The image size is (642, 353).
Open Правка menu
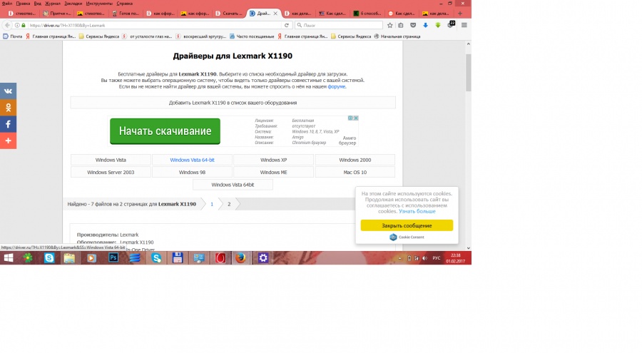pyautogui.click(x=23, y=4)
